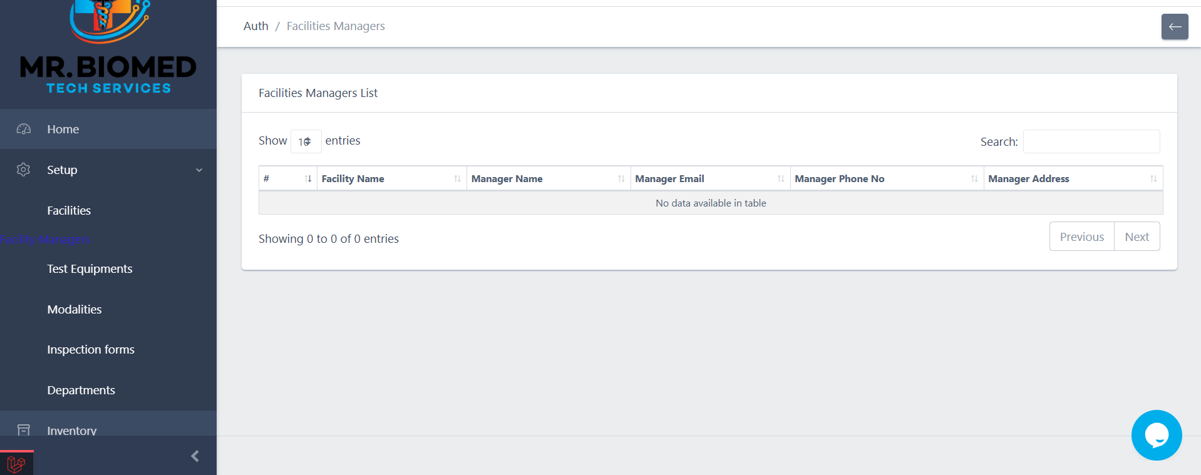This screenshot has width=1201, height=475.
Task: Sort by the Manager Phone No column
Action: point(886,179)
